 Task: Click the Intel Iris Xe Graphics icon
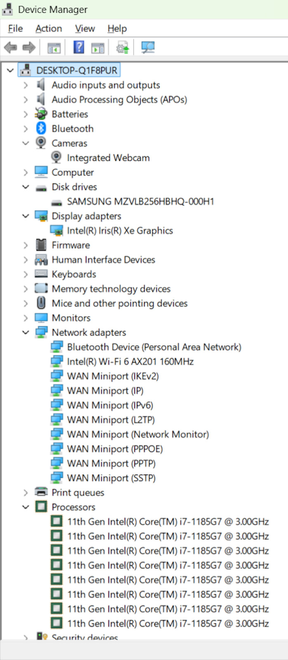point(56,230)
